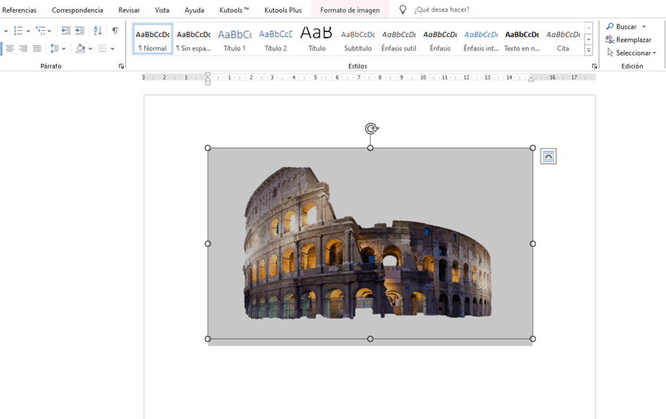Click the ¿Qué desea hacer? search box
This screenshot has width=666, height=419.
click(x=441, y=10)
